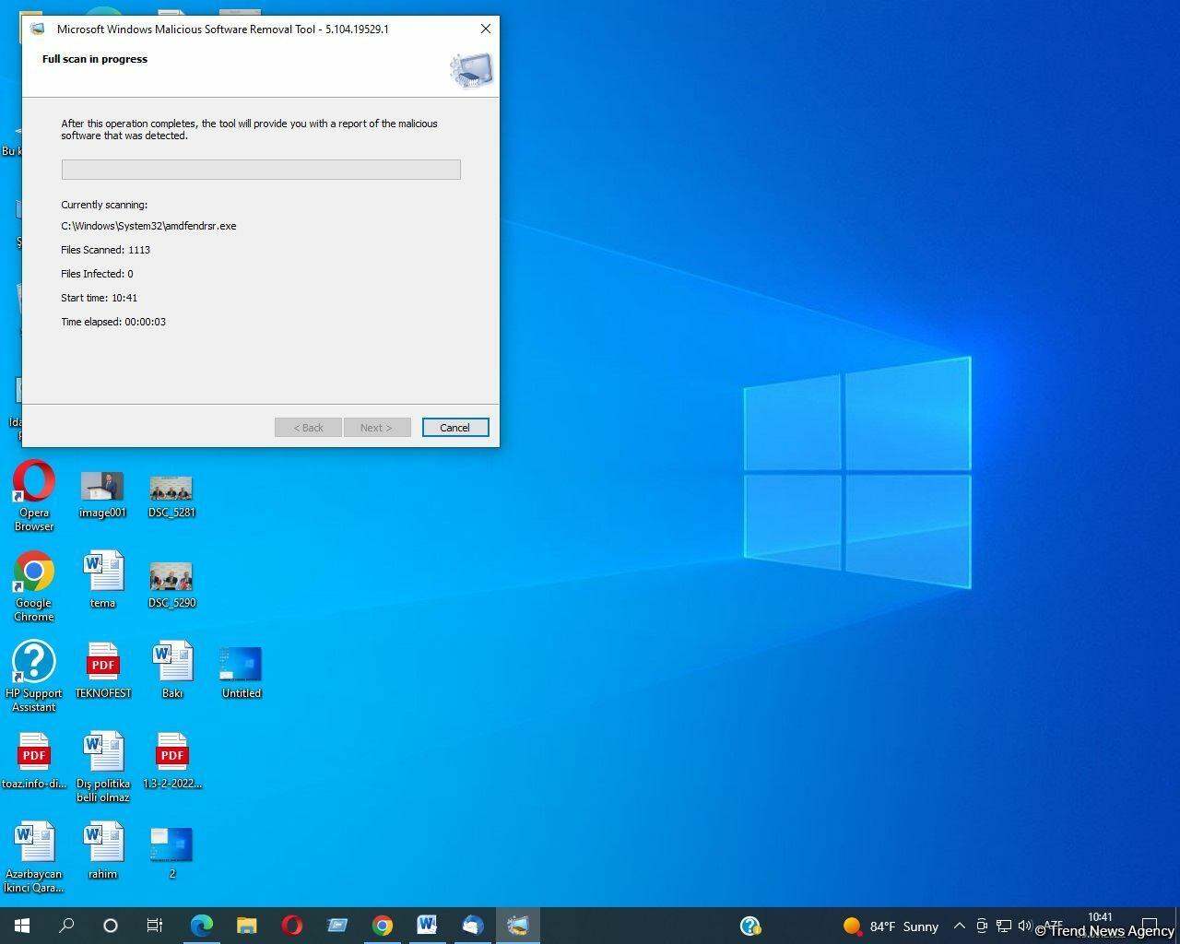Select the rahim Word document

pyautogui.click(x=103, y=851)
